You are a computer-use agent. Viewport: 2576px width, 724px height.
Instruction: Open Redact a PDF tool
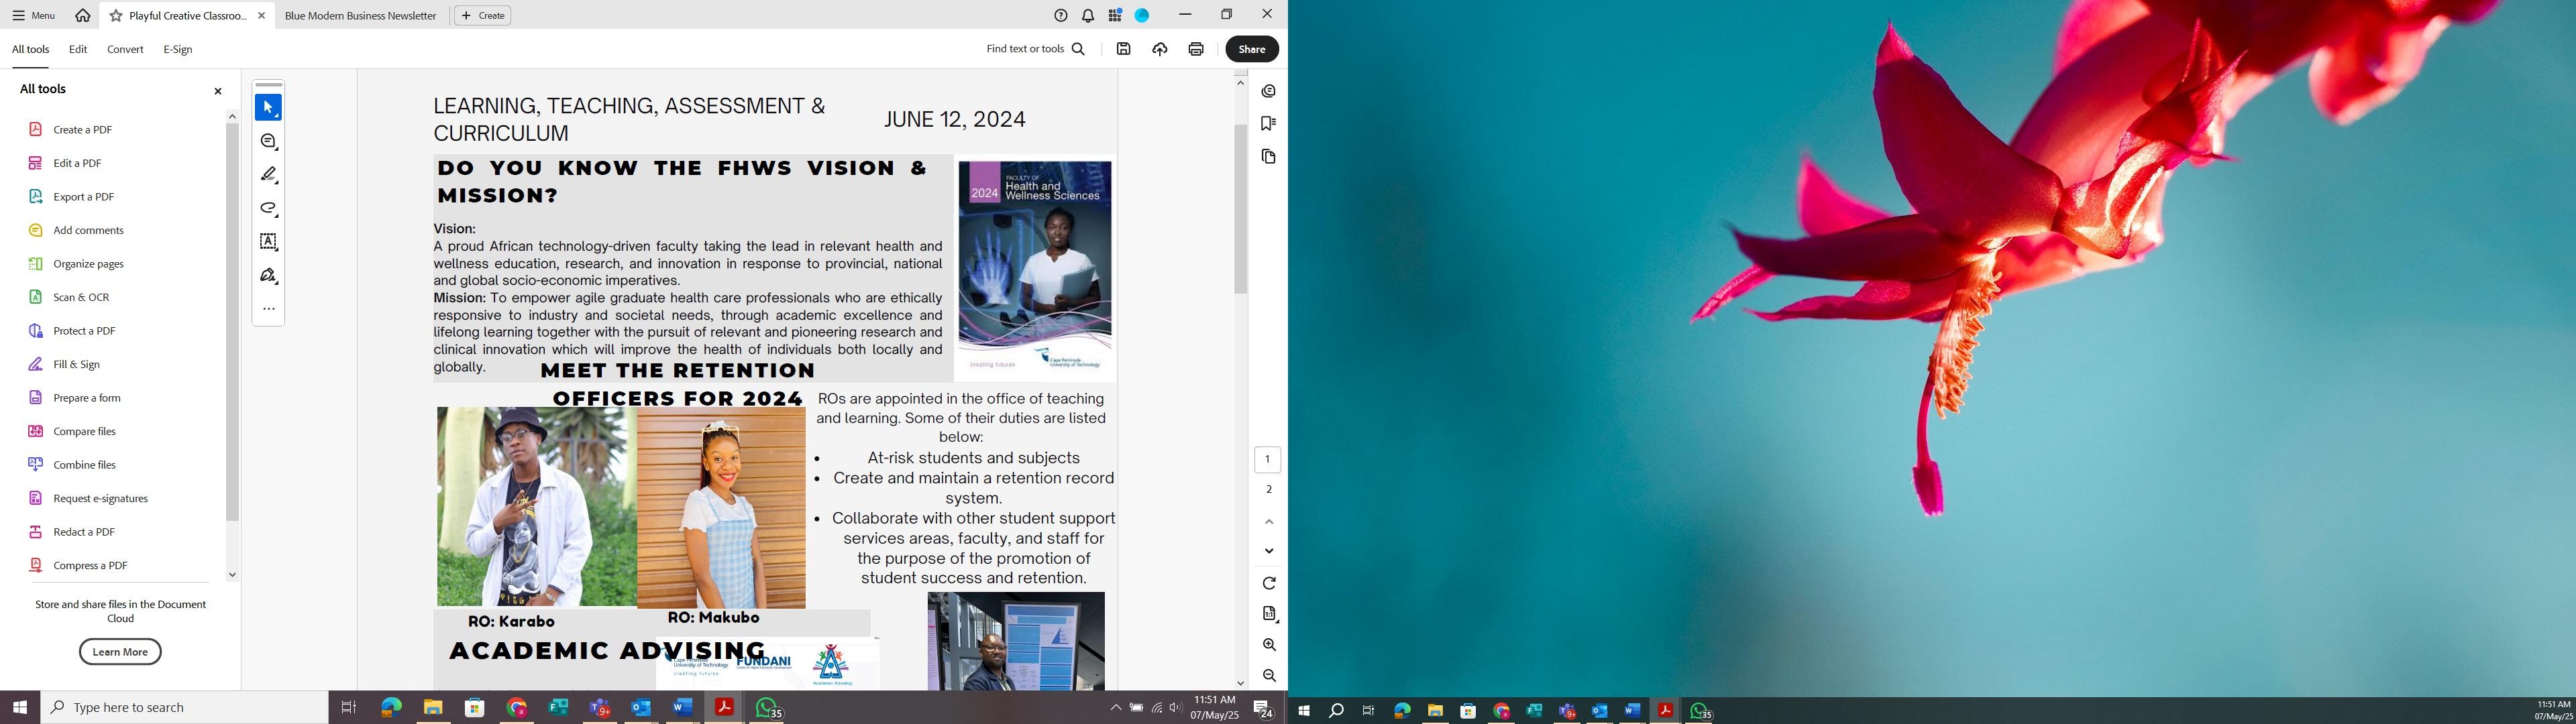(84, 532)
